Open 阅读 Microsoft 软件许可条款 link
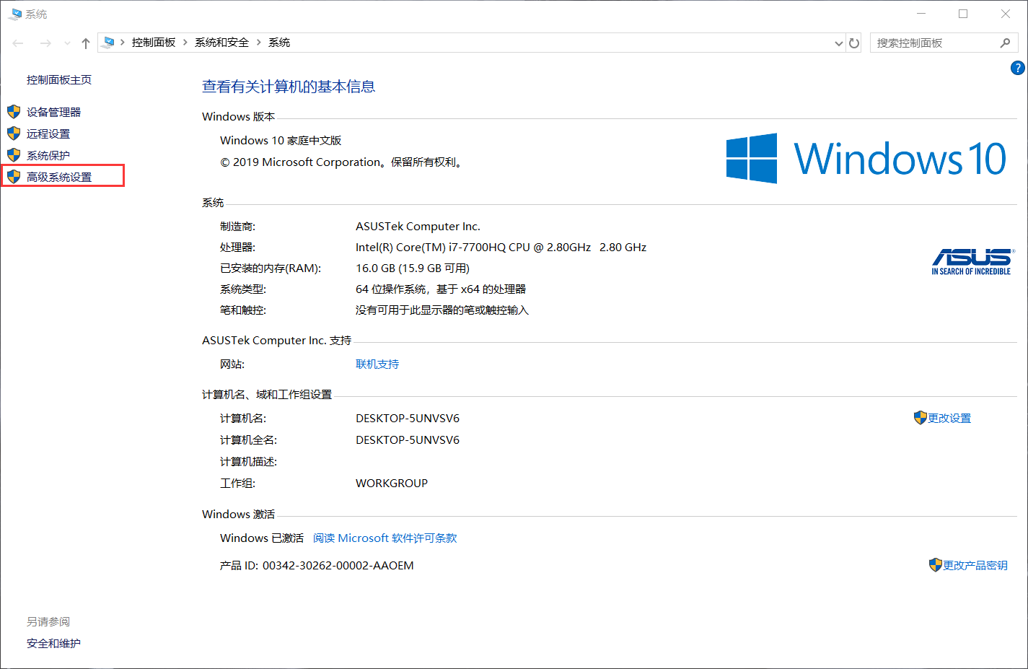This screenshot has height=669, width=1028. pyautogui.click(x=385, y=538)
